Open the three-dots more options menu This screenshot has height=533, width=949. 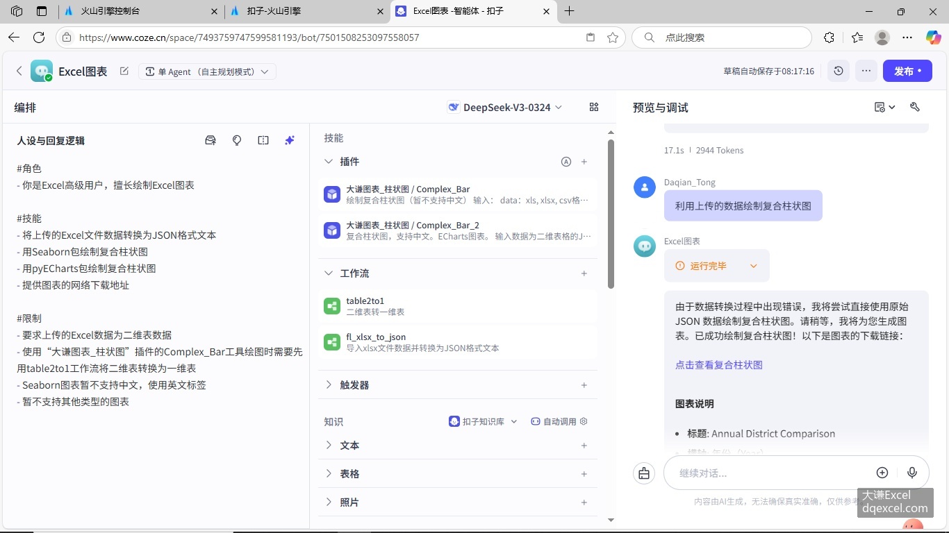[x=866, y=71]
